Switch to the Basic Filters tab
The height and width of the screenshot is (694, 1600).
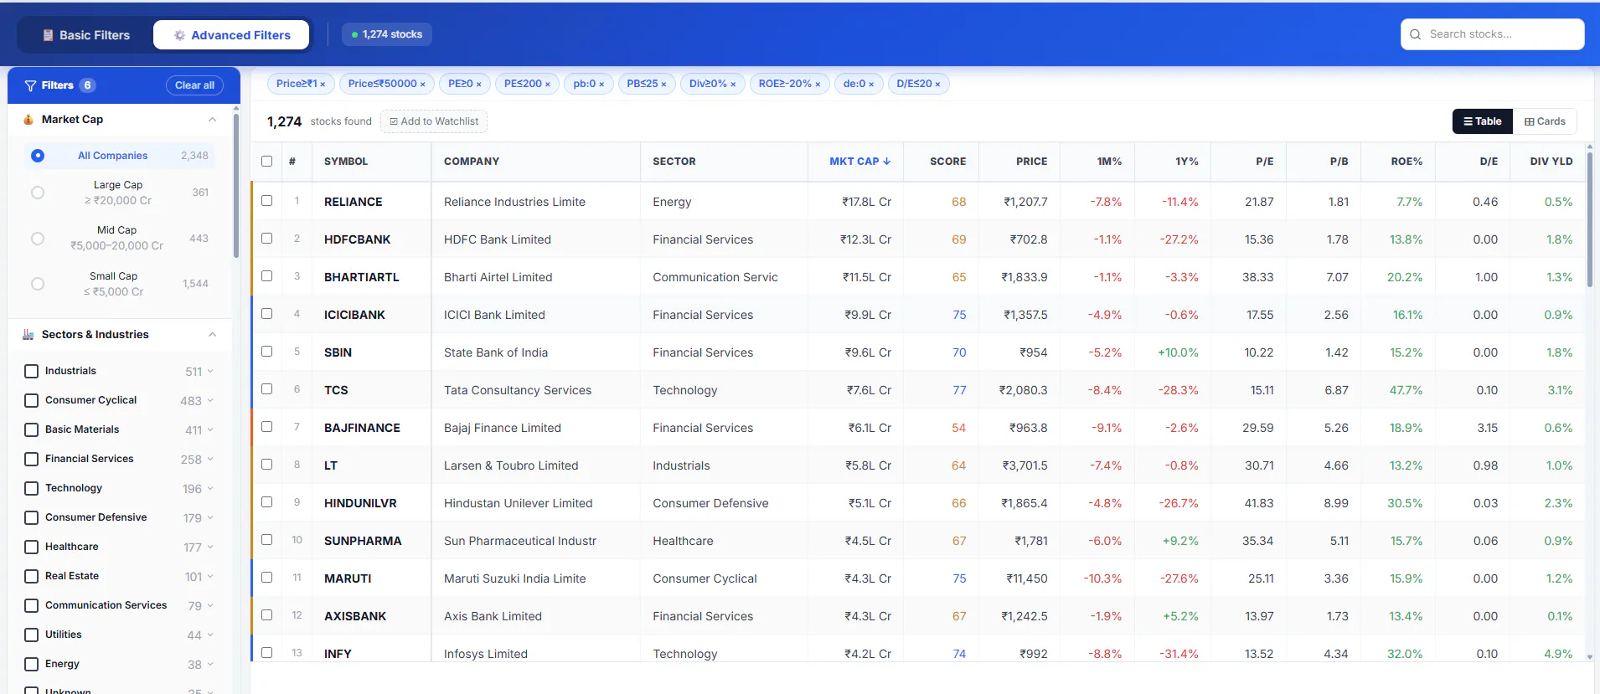(86, 35)
